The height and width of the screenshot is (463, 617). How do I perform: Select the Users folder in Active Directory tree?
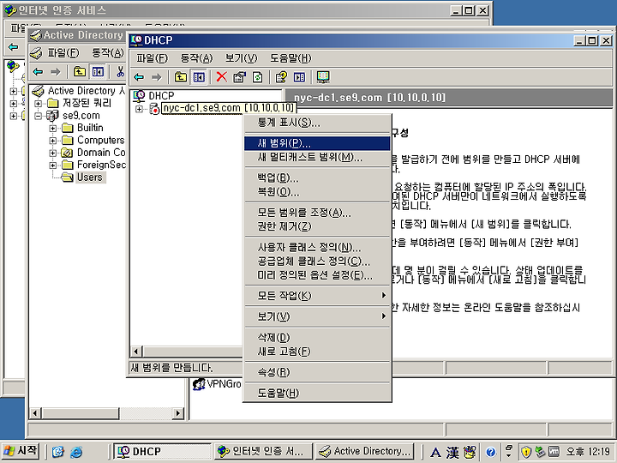(x=90, y=177)
